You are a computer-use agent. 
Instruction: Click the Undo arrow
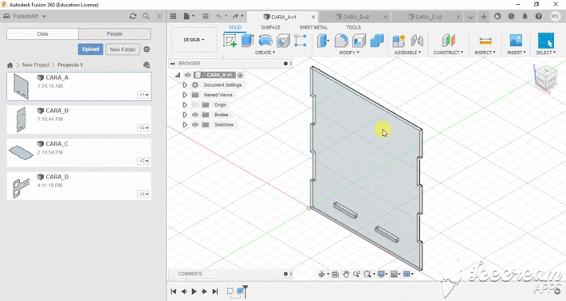click(219, 16)
